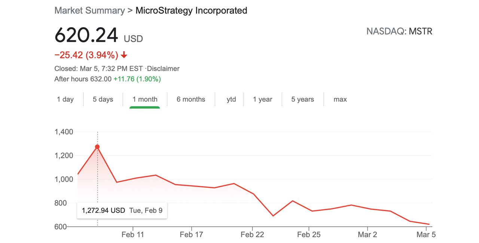Select the 5 days tab
Screen dimensions: 479x243
pyautogui.click(x=103, y=99)
